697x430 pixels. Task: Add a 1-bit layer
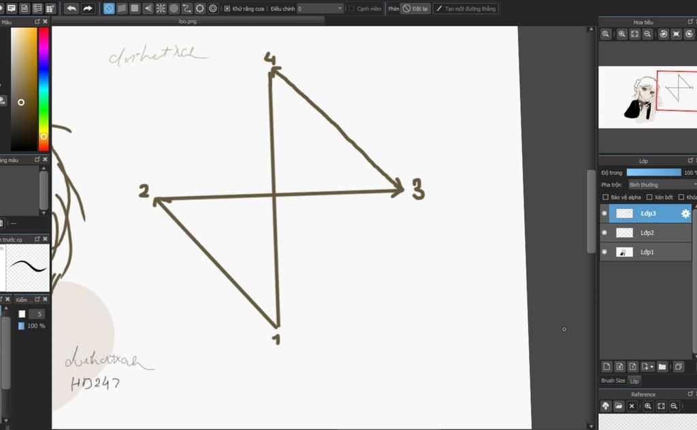click(632, 367)
